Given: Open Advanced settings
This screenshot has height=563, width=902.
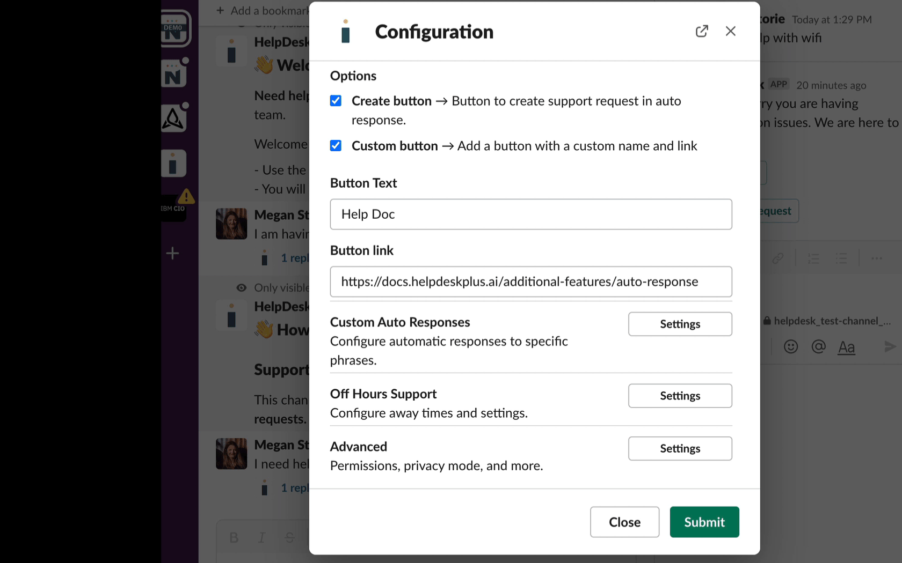Looking at the screenshot, I should (680, 448).
